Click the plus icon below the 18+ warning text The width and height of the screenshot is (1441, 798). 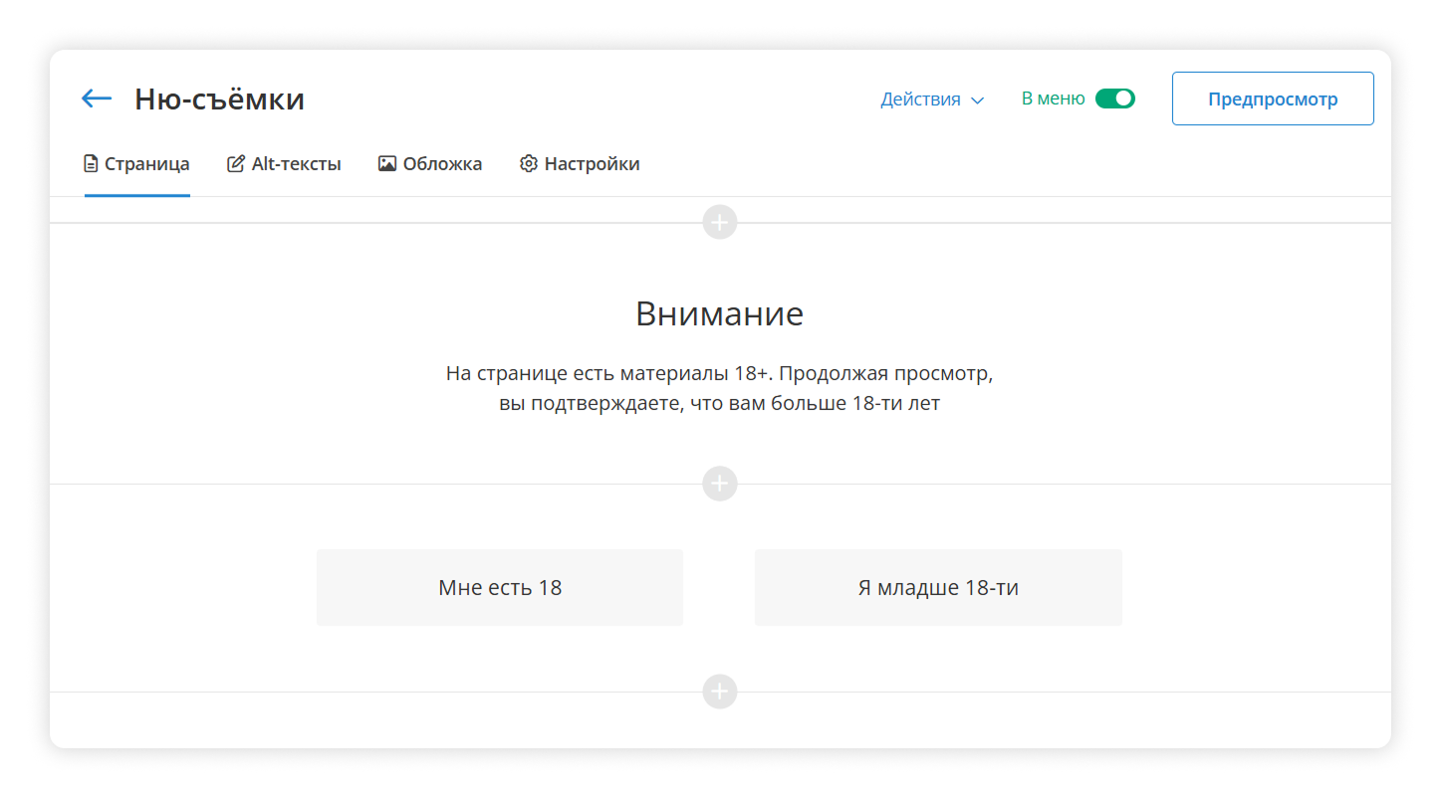(x=719, y=484)
